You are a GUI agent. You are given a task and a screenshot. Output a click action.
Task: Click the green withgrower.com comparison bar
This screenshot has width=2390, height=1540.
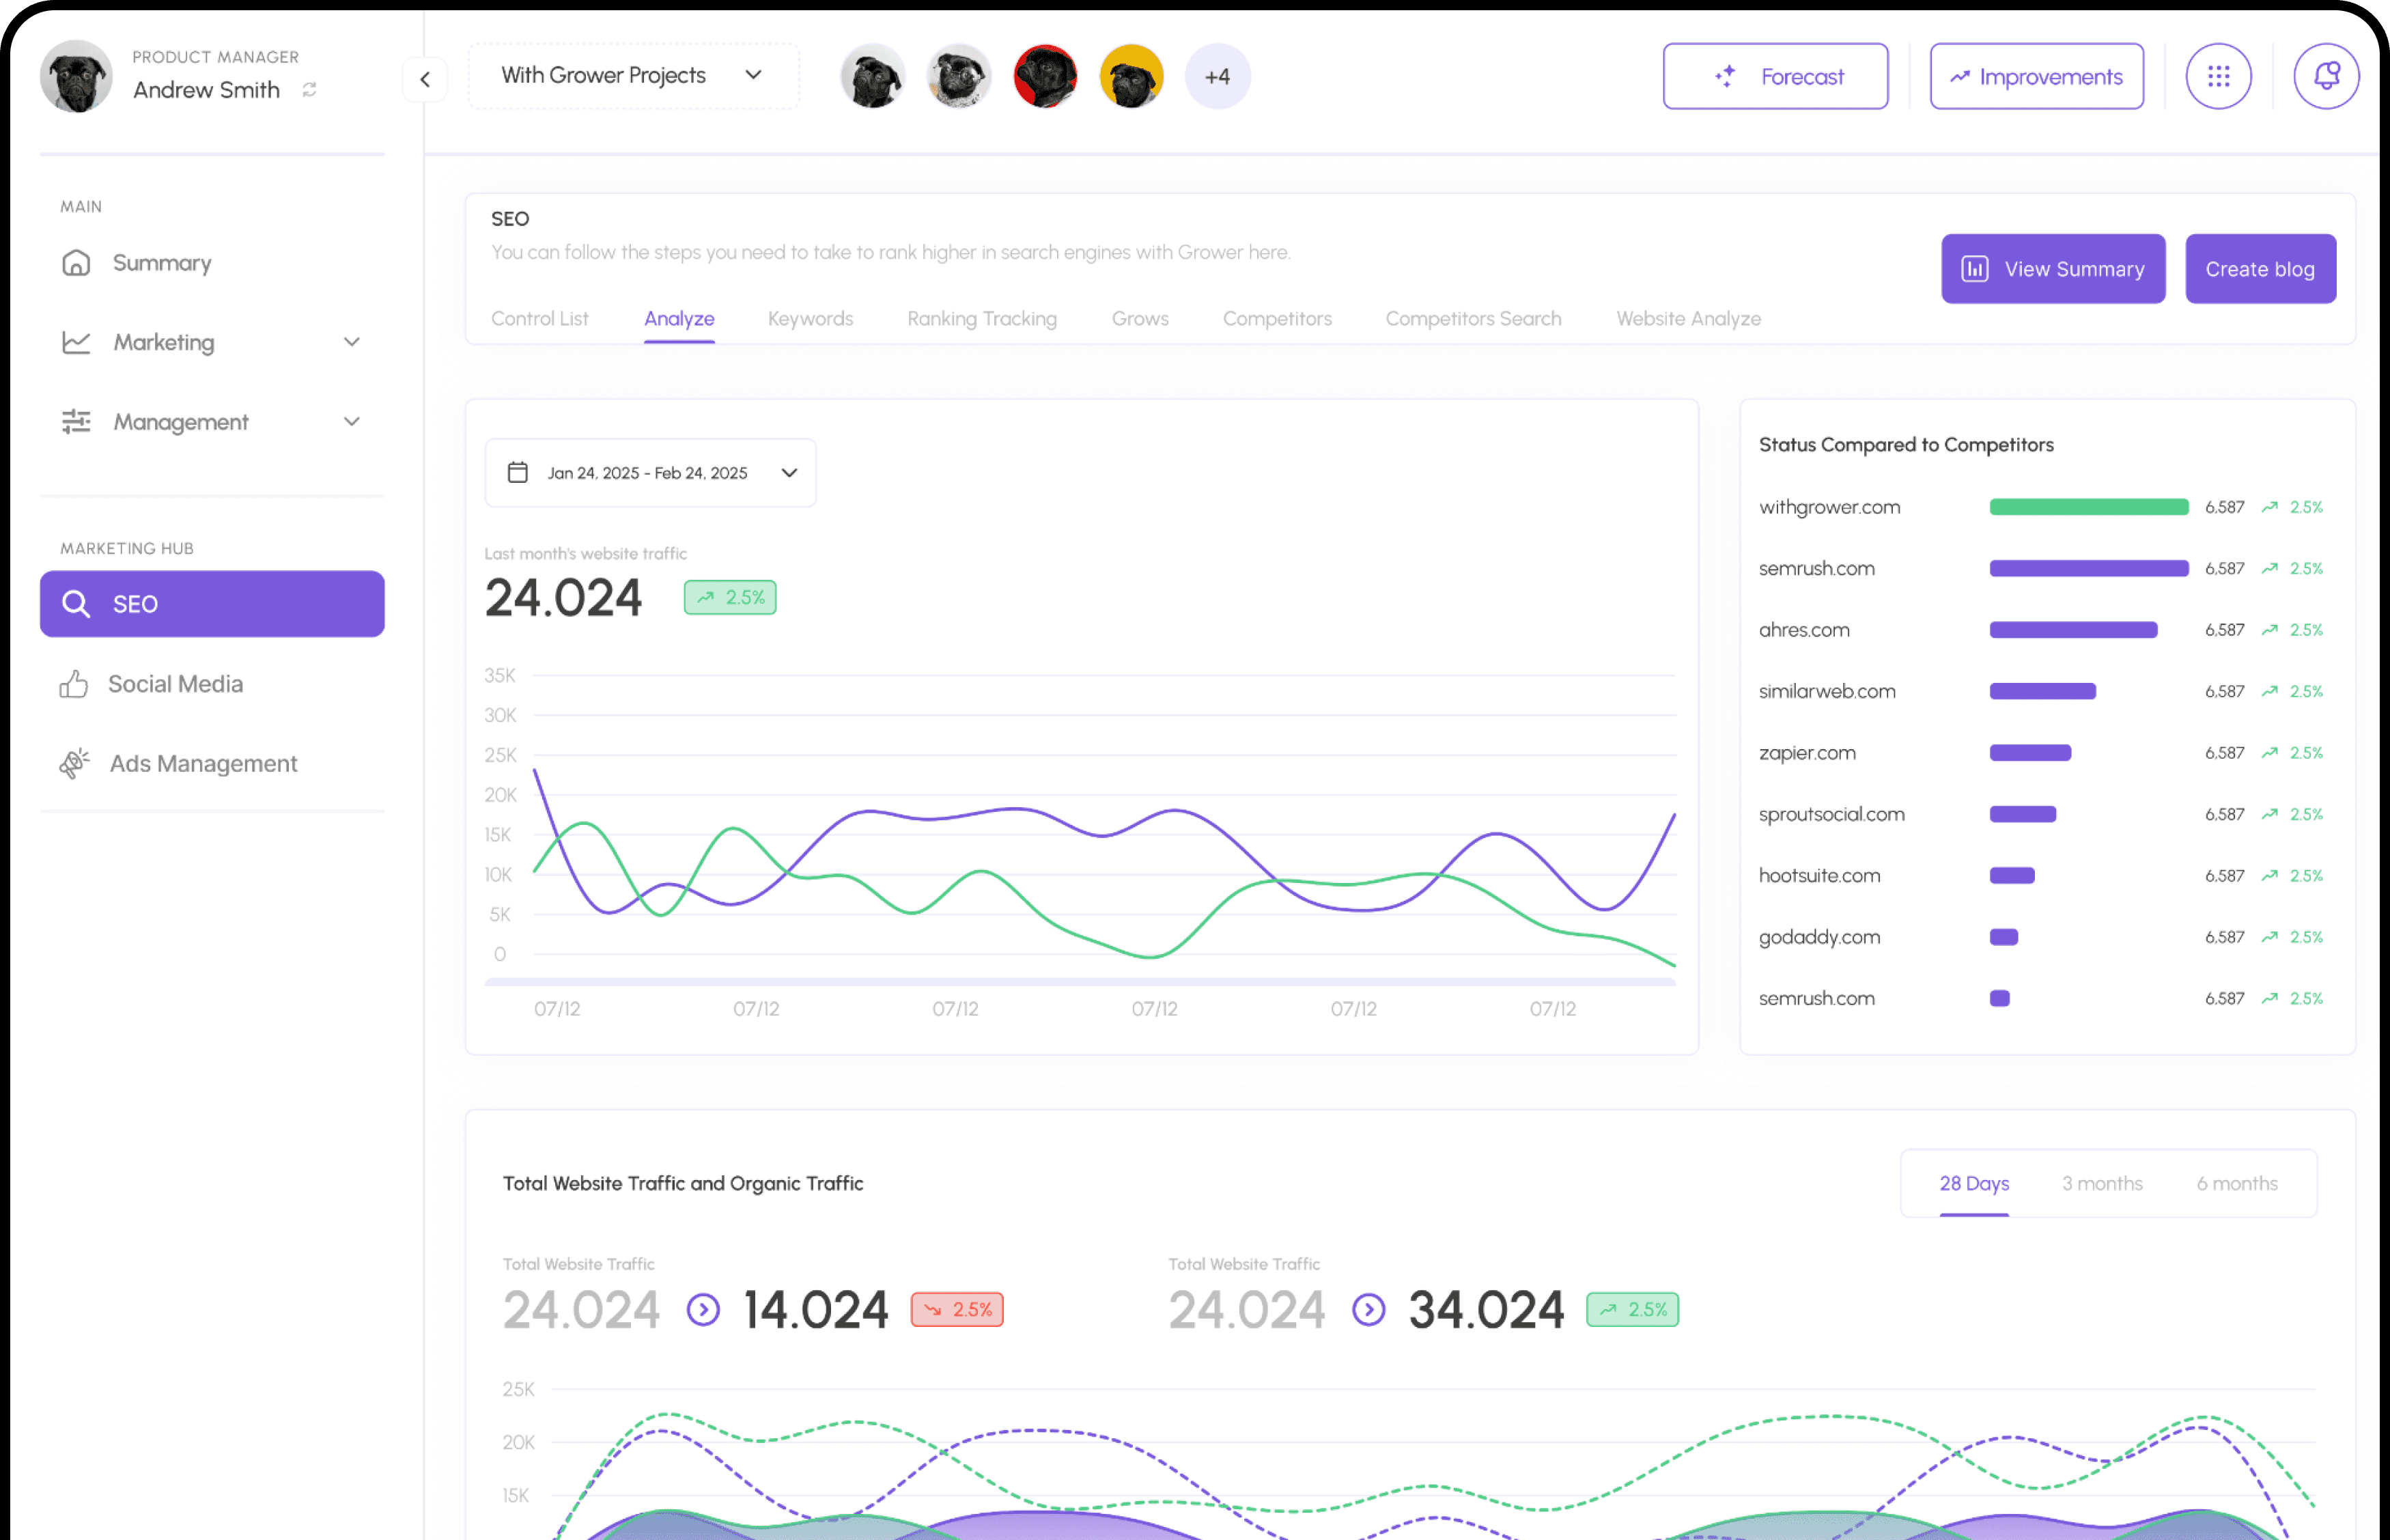tap(2088, 507)
